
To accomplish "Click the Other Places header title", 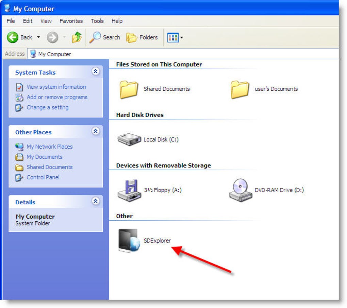I will (x=33, y=132).
